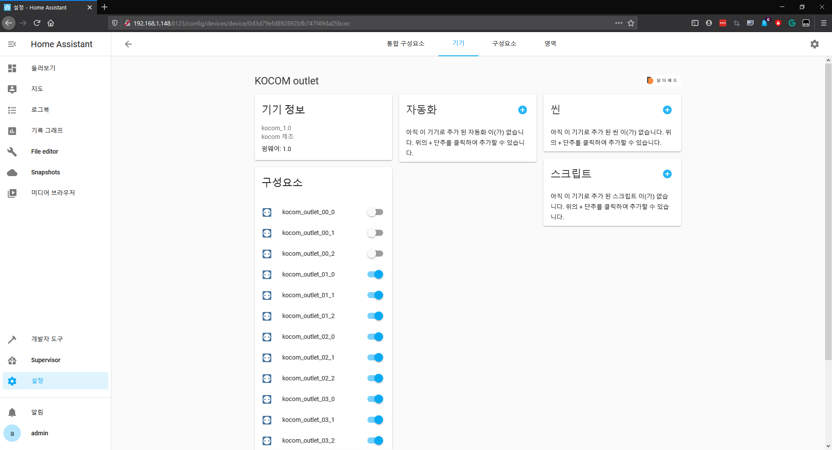Open the 미디어 브라우저 media icon
Image resolution: width=832 pixels, height=450 pixels.
12,193
